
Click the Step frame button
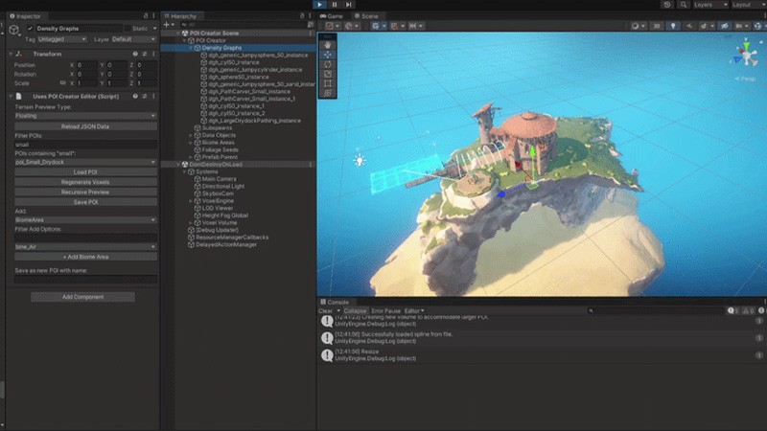tap(348, 5)
